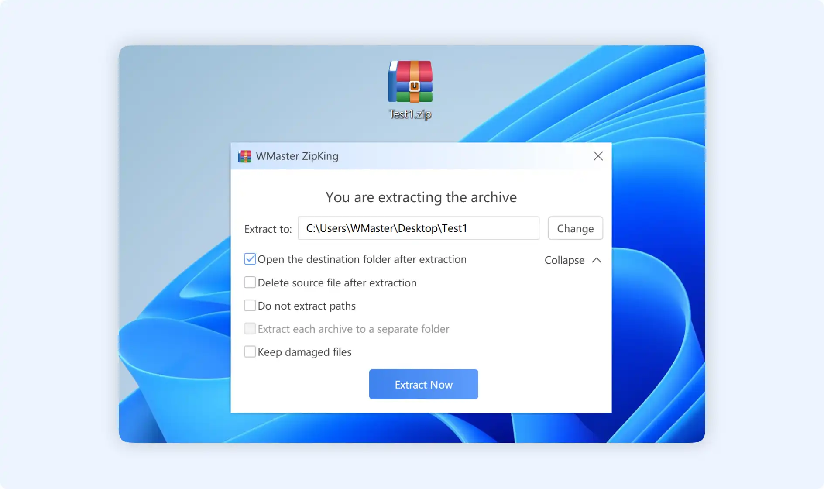Image resolution: width=824 pixels, height=489 pixels.
Task: Enable Delete source file after extraction
Action: point(250,282)
